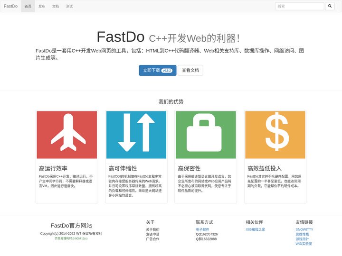Click the 关于我们 footer link
This screenshot has height=256, width=342.
[152, 229]
